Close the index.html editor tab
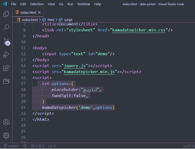This screenshot has width=195, height=149. coord(39,12)
